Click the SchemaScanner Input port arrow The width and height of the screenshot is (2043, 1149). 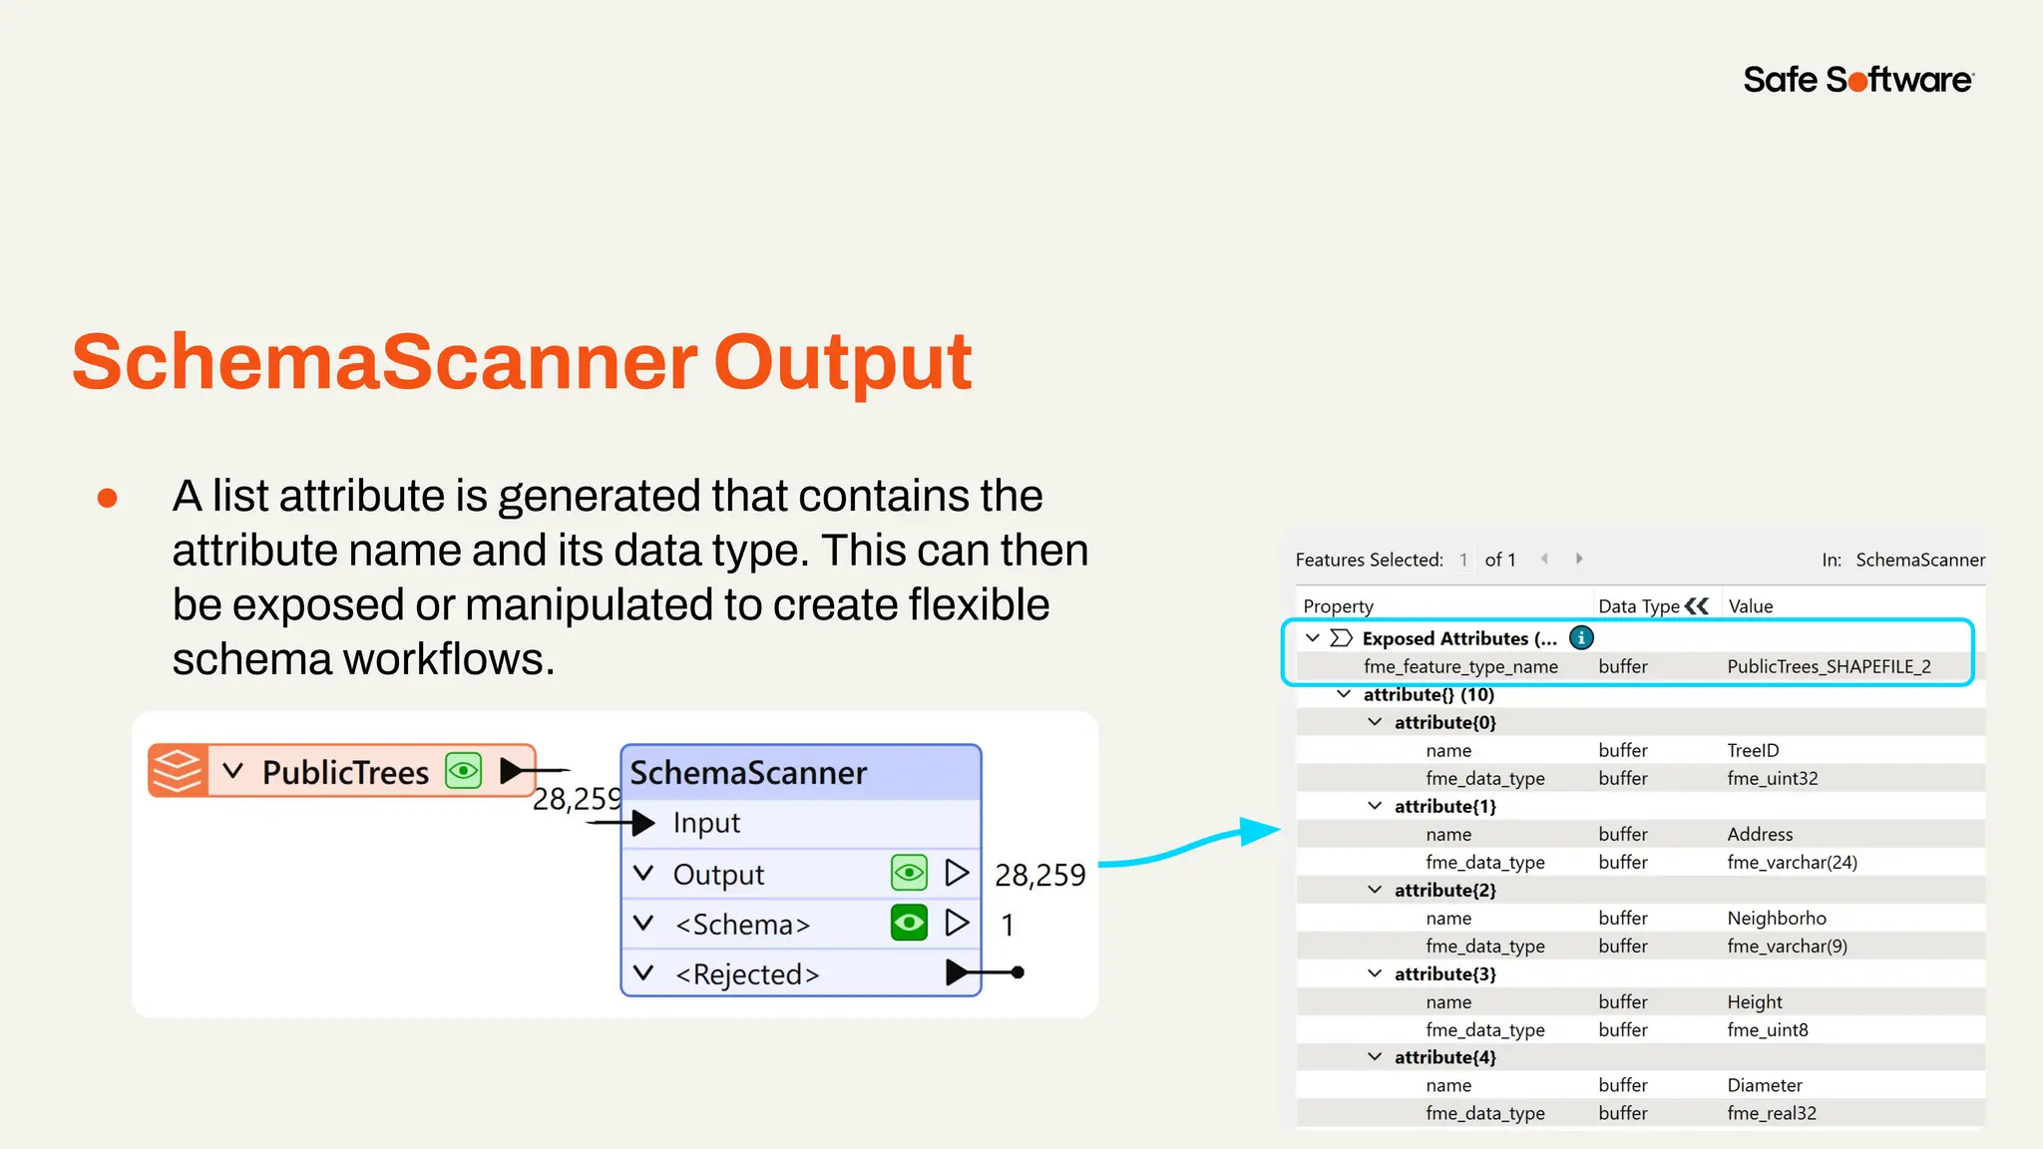[x=643, y=823]
